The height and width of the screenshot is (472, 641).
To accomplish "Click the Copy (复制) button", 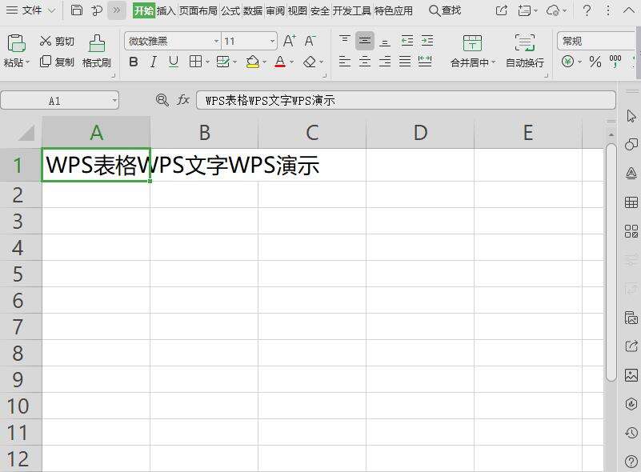I will click(57, 62).
